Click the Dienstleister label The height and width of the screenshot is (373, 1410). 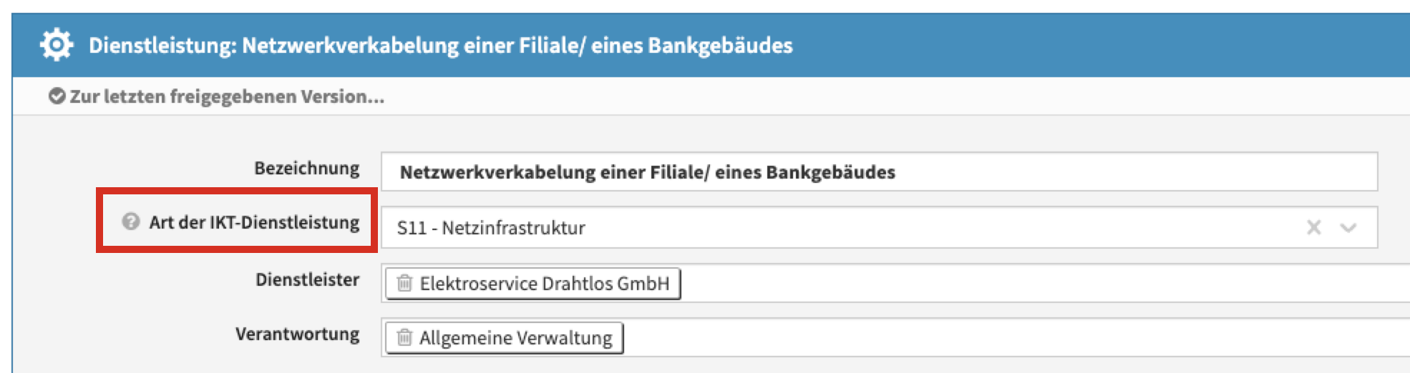(x=307, y=279)
